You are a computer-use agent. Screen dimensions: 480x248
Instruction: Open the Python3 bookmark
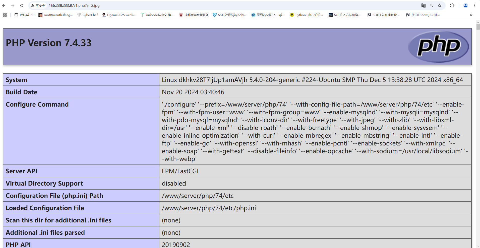click(306, 15)
